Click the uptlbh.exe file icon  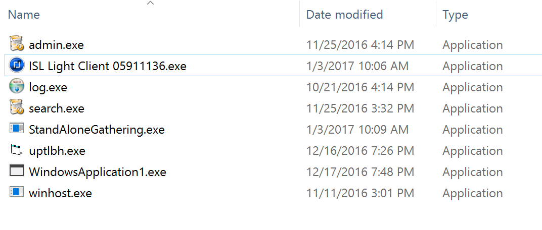coord(17,150)
